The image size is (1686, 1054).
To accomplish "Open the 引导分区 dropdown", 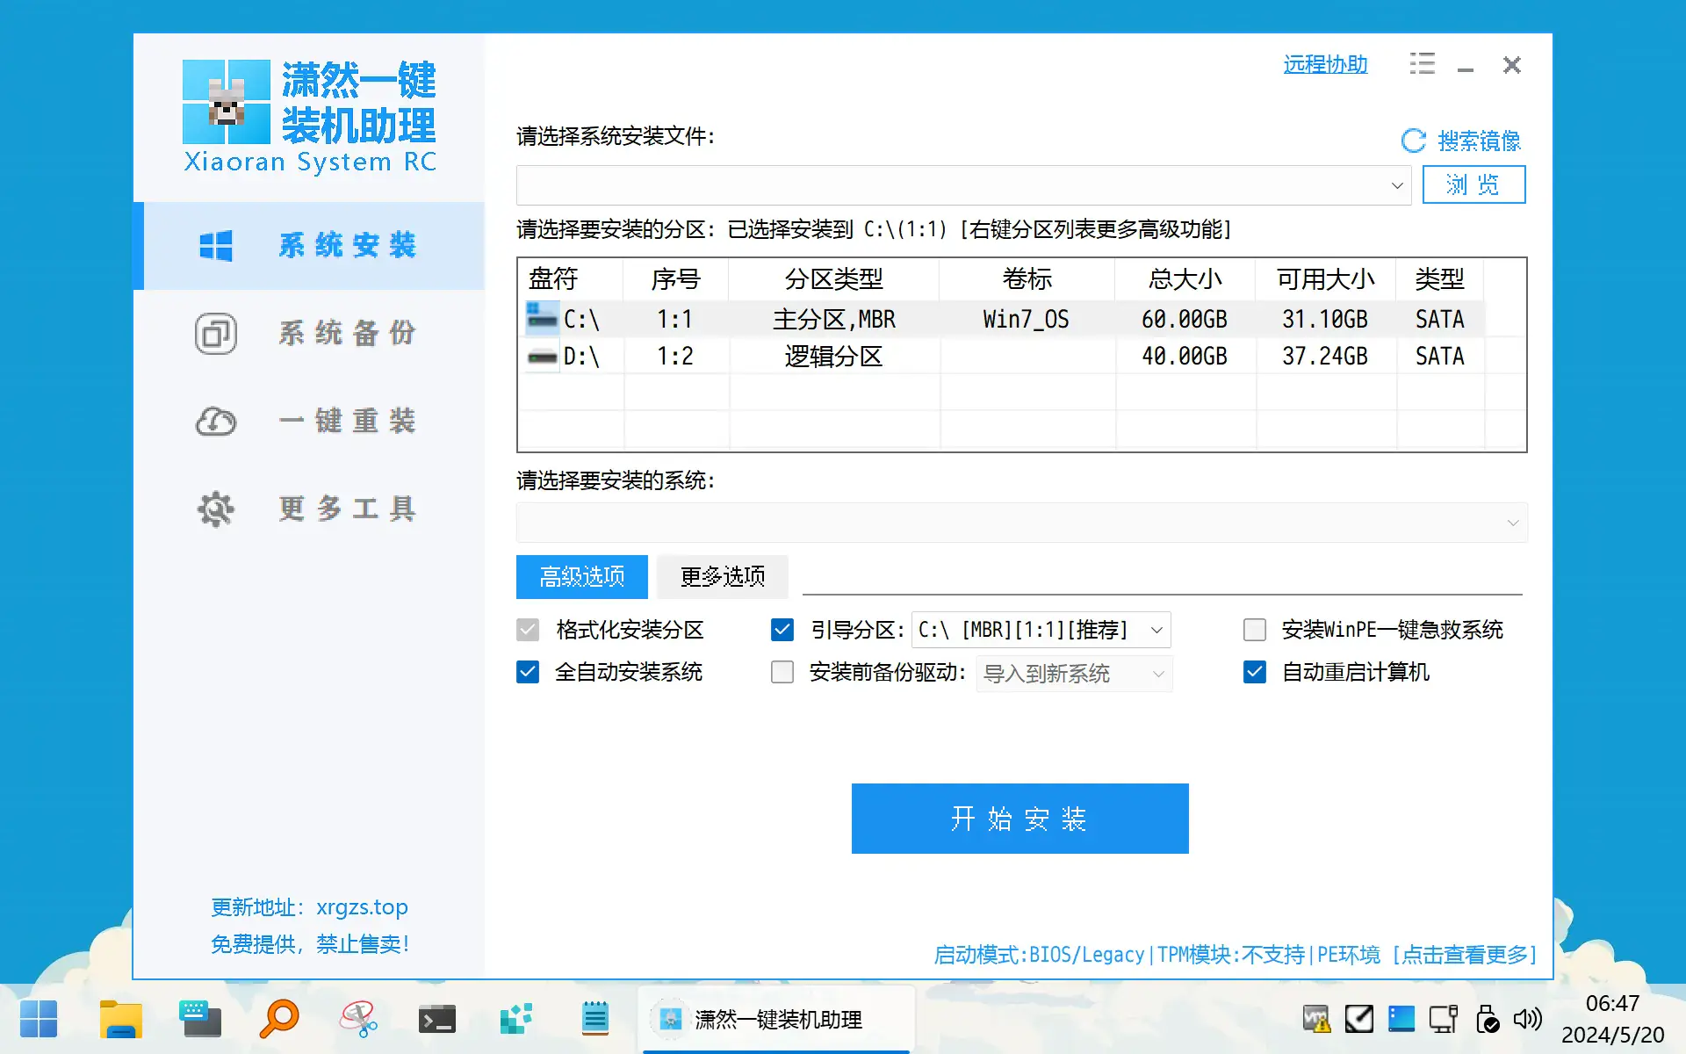I will tap(1155, 630).
